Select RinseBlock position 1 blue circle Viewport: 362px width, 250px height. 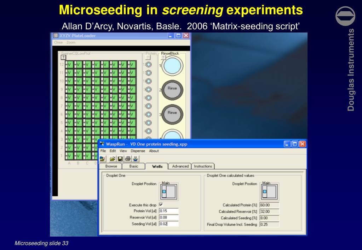pyautogui.click(x=172, y=66)
